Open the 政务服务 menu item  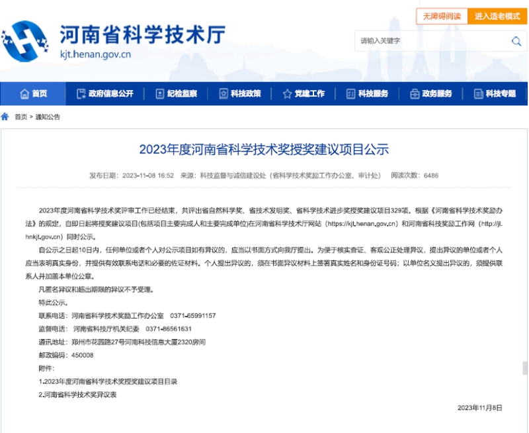pos(431,93)
